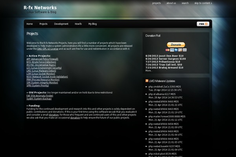Click the RSS feed button
Image resolution: width=236 pixels, height=157 pixels.
[x=203, y=24]
